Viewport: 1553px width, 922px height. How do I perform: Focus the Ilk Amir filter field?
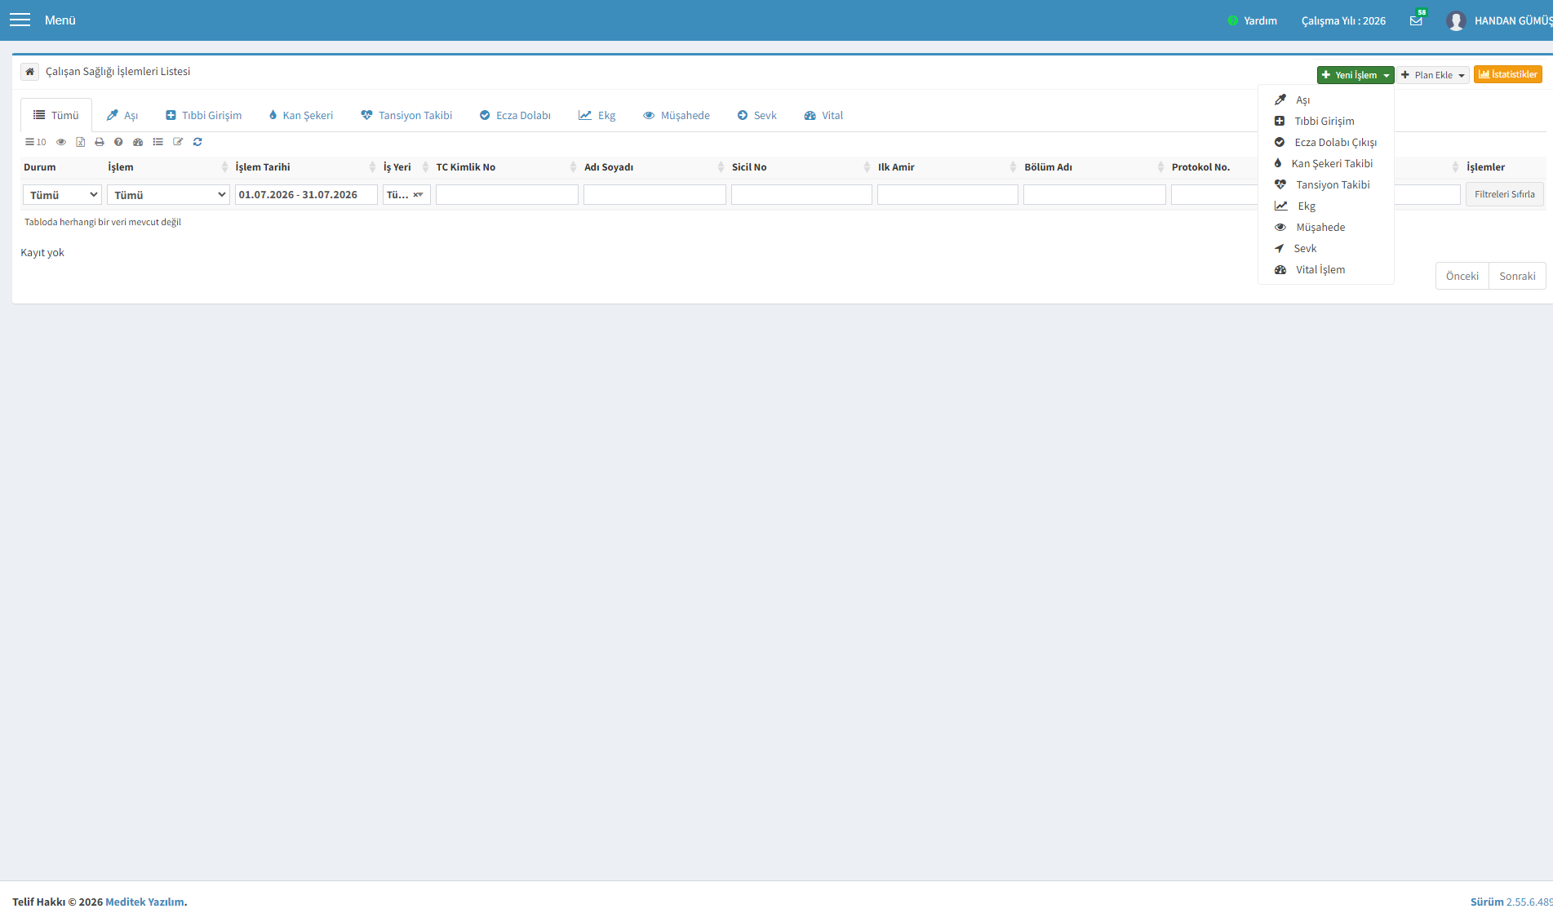coord(947,195)
